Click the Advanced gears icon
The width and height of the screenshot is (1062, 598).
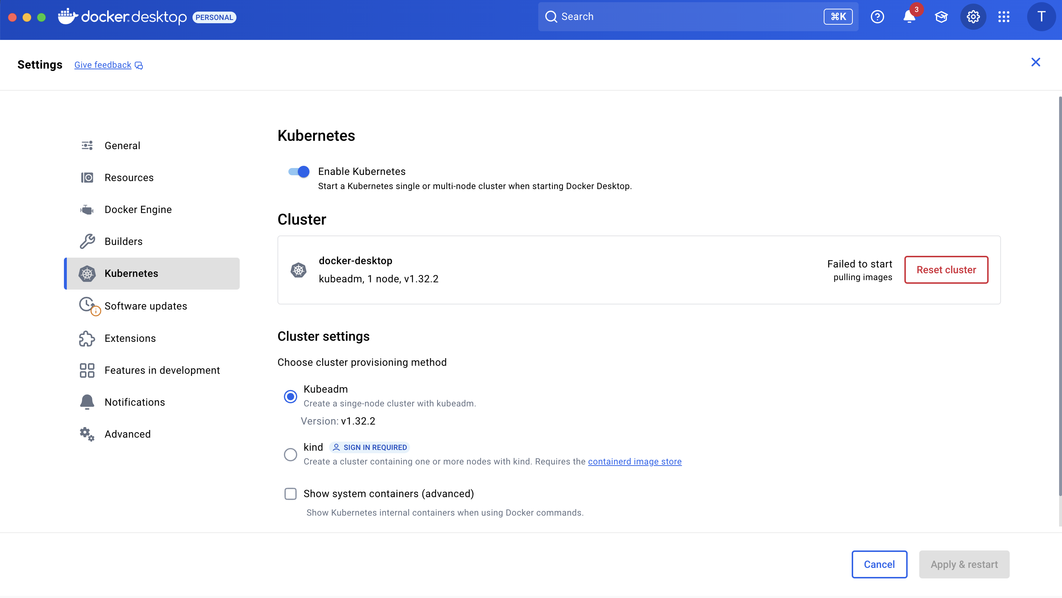87,434
